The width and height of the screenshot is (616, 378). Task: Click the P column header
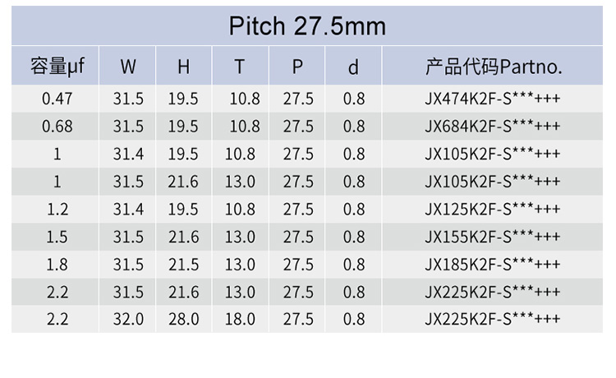297,67
